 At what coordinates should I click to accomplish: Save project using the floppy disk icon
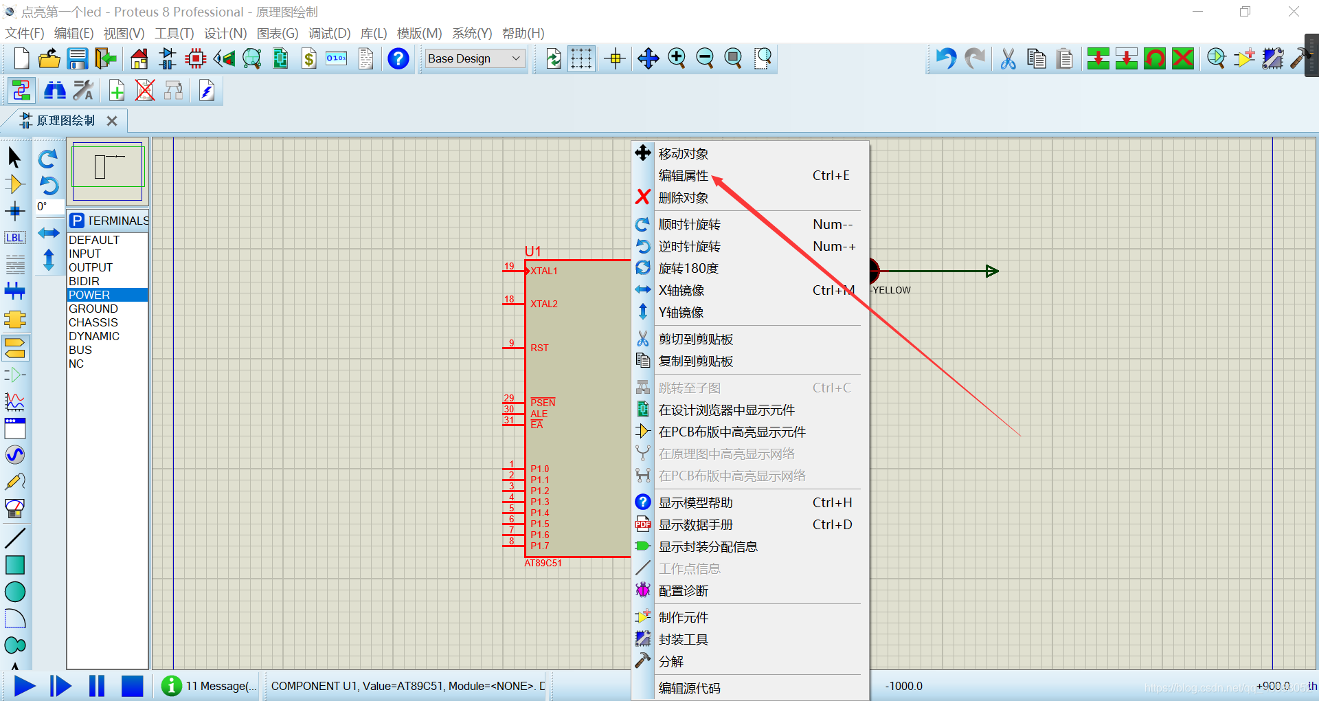77,58
